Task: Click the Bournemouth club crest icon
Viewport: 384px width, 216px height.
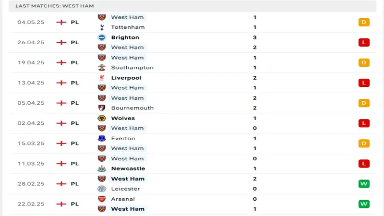Action: tap(101, 108)
